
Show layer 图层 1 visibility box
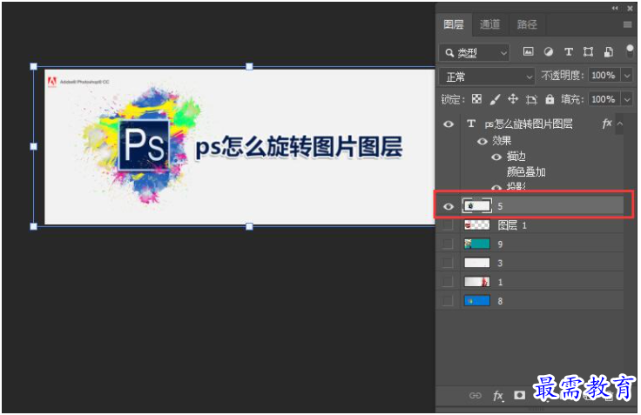click(448, 225)
